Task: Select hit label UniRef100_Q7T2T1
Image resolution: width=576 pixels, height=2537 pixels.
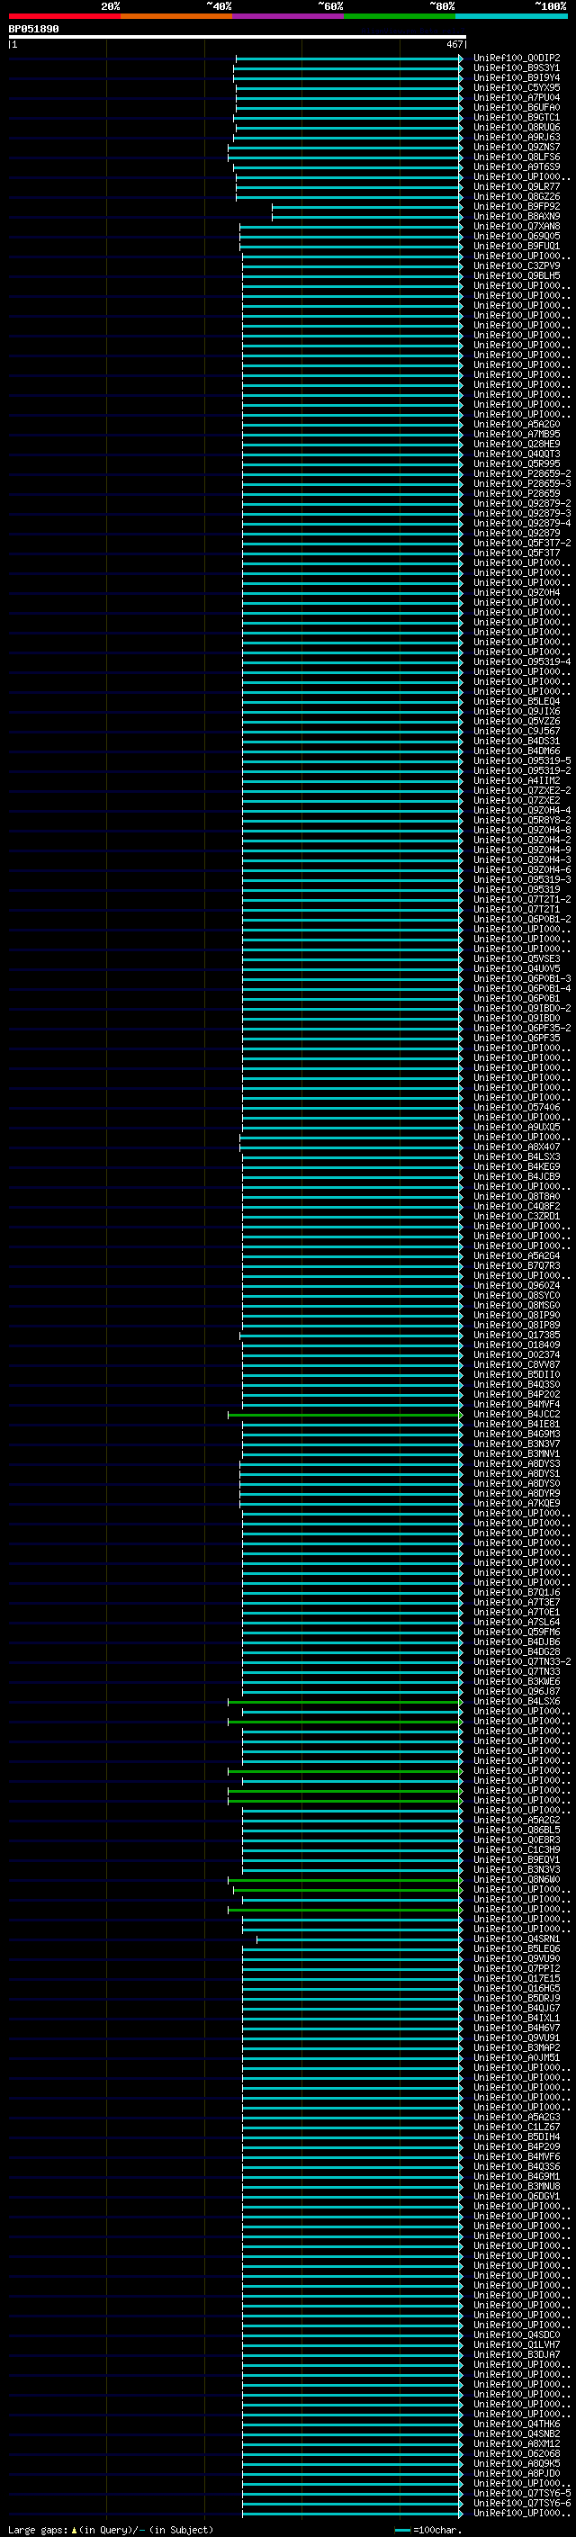Action: click(517, 909)
